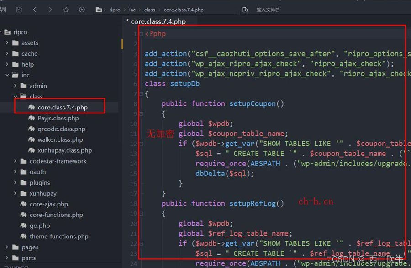Viewport: 411px width, 268px height.
Task: Expand the pages folder
Action: [7, 247]
